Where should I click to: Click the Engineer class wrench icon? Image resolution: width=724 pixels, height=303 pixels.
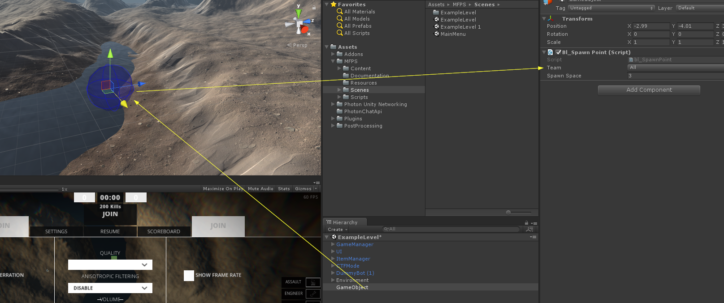pos(313,294)
